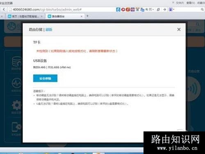Click the compatibility mode icon beside forward arrow
This screenshot has height=154, width=205.
coord(158,9)
